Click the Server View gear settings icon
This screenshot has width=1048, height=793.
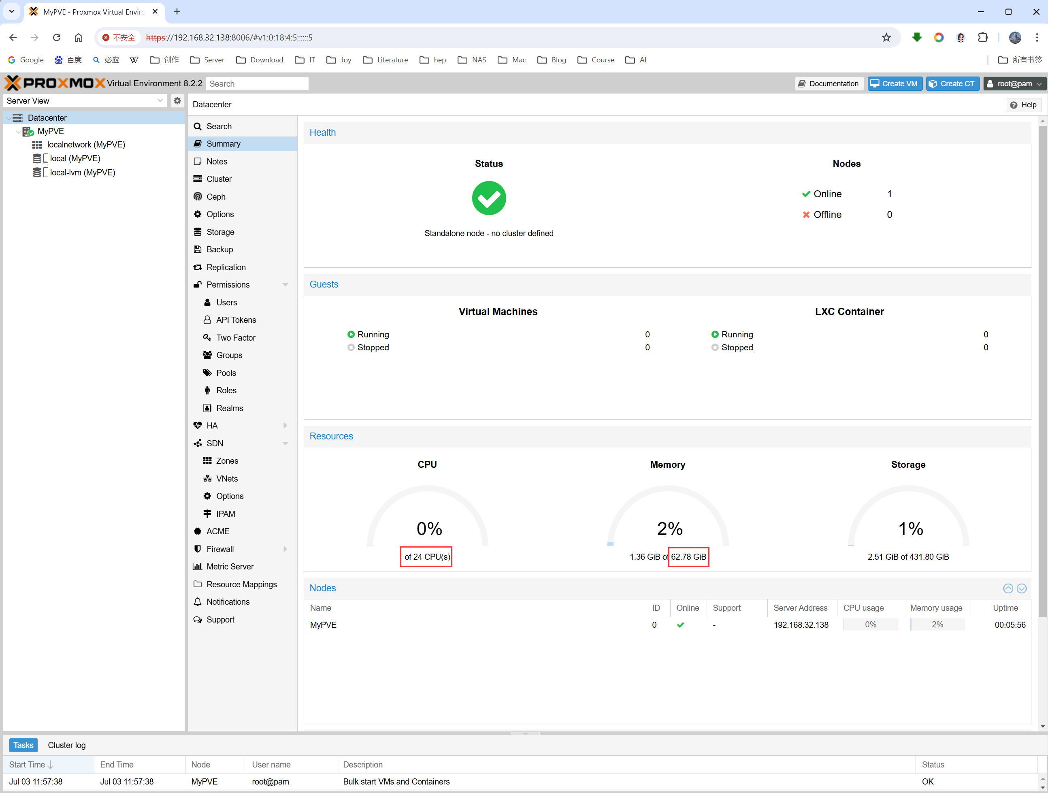[177, 100]
